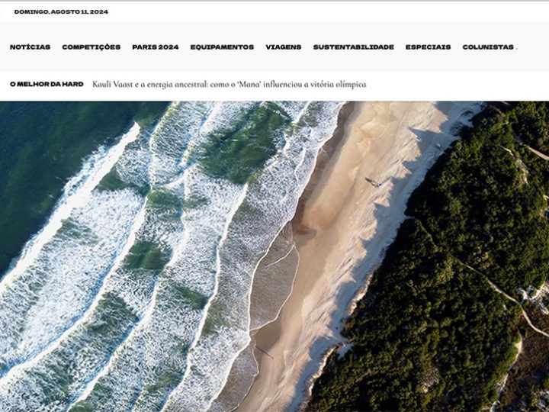Open the Paris 2024 section
The height and width of the screenshot is (412, 549).
click(156, 47)
